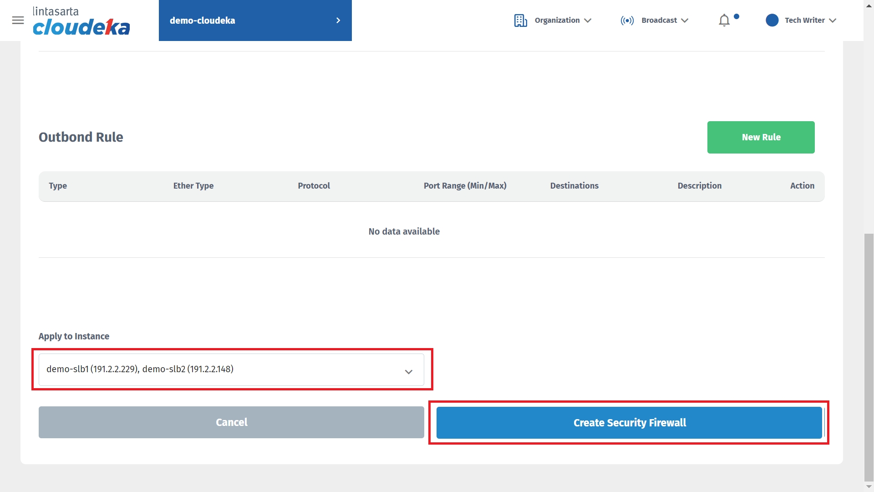874x492 pixels.
Task: Click the Tech Writer avatar circle
Action: coord(772,20)
